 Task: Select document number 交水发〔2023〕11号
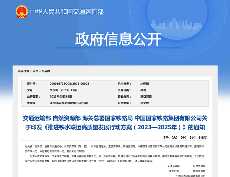click(x=63, y=90)
